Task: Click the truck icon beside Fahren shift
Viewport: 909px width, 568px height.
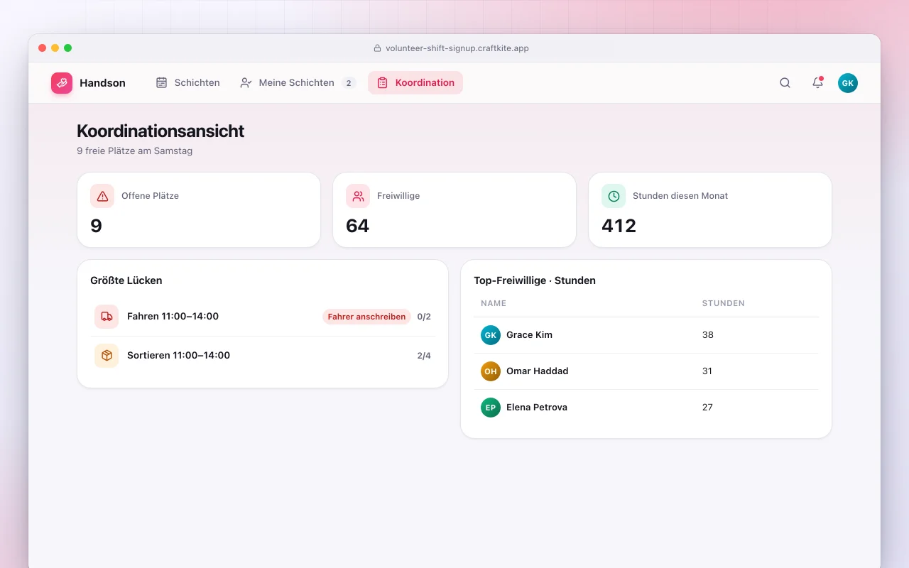Action: [x=107, y=317]
